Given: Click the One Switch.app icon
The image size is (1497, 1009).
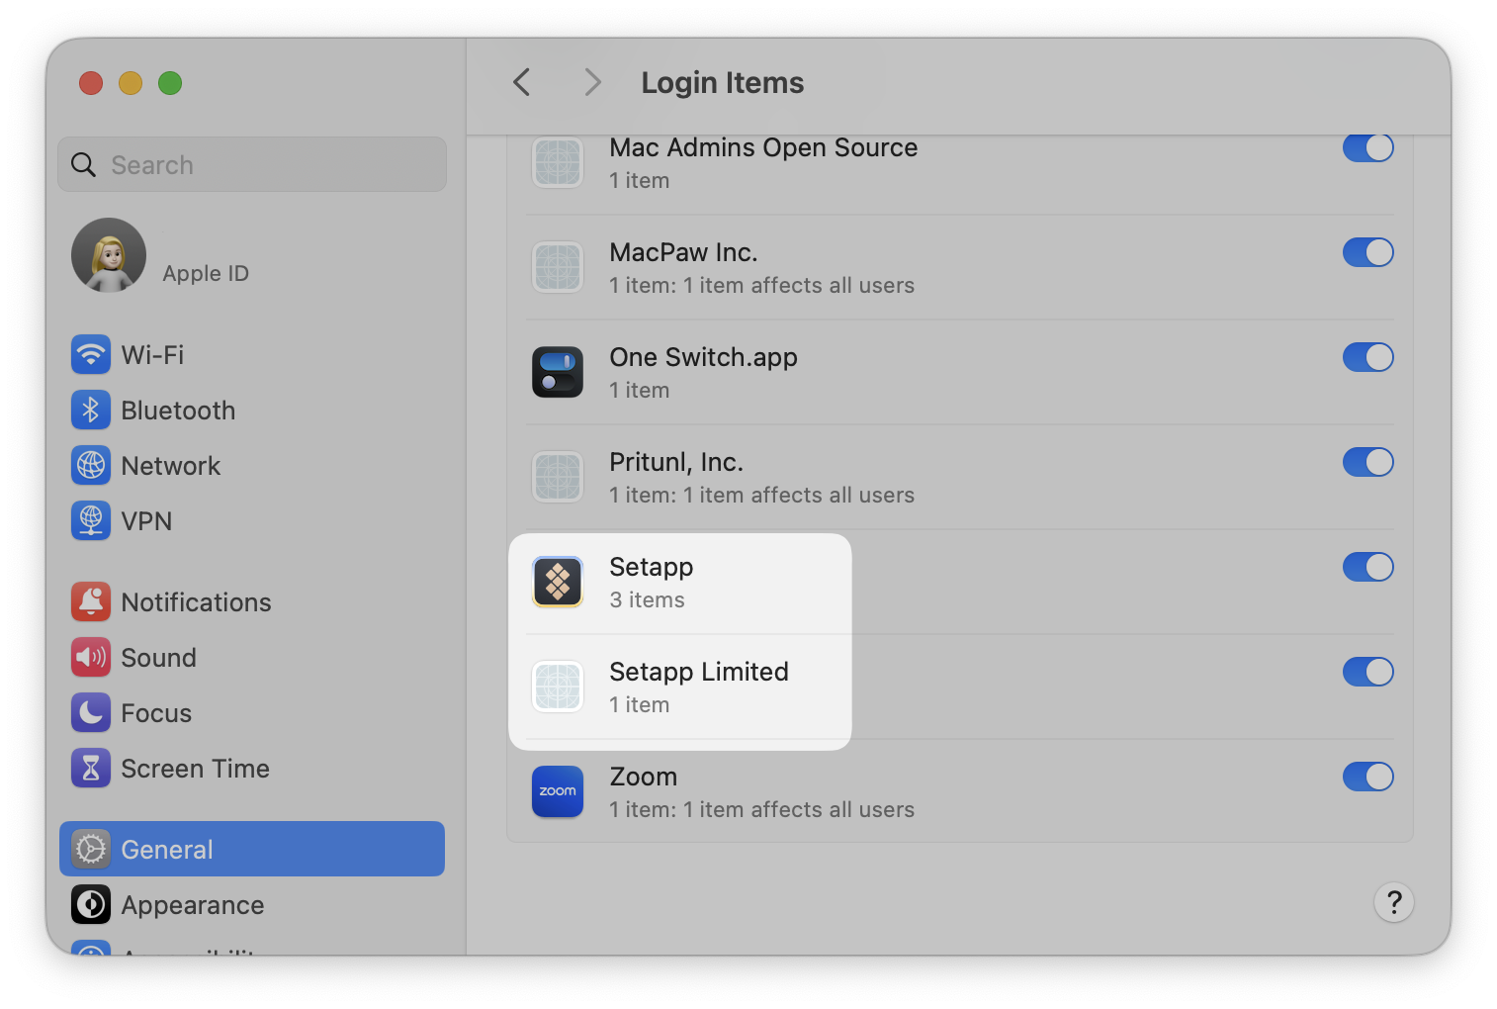Looking at the screenshot, I should [557, 372].
